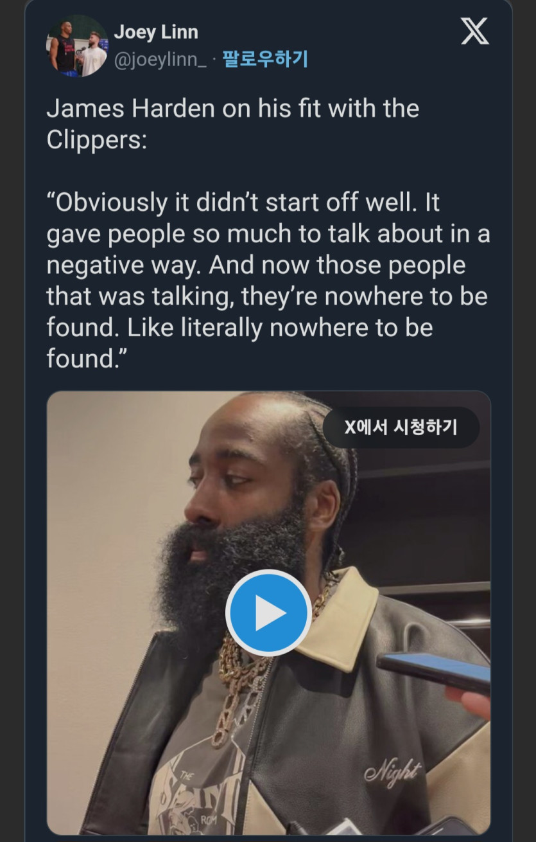Click the final word 'found.' of the quote

point(83,358)
